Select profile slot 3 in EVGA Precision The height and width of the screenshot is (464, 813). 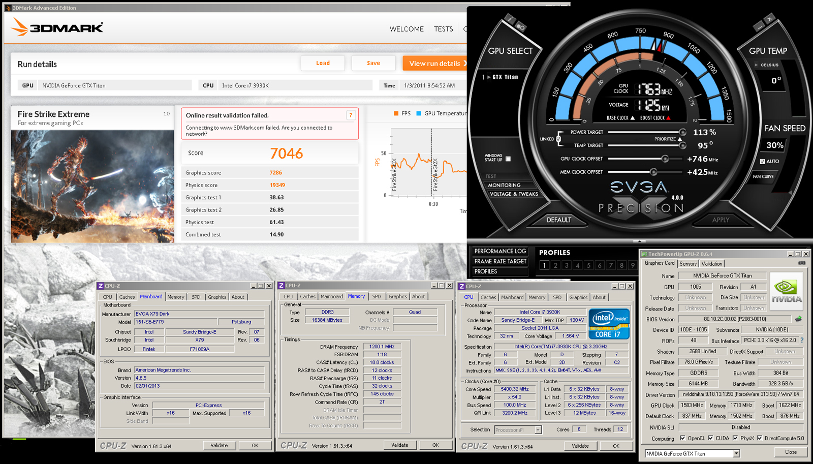point(567,265)
